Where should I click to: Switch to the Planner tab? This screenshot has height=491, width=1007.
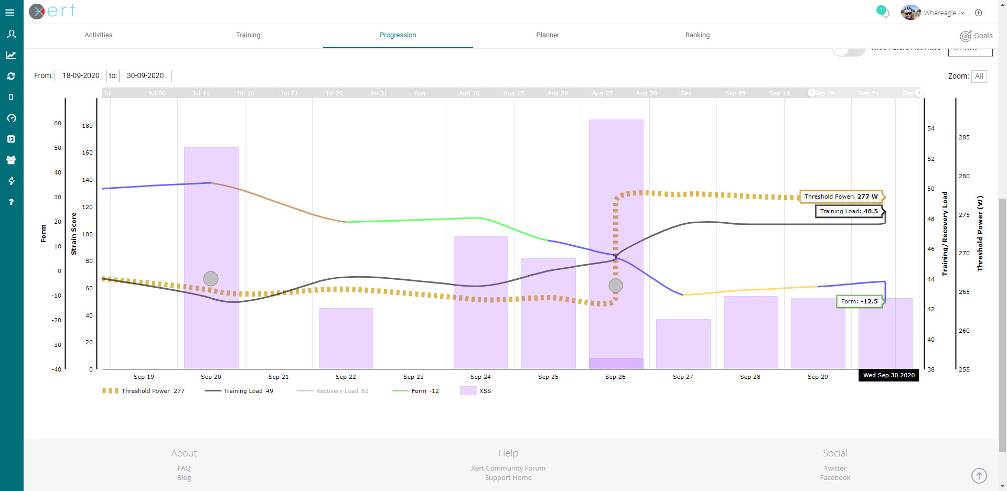click(548, 35)
